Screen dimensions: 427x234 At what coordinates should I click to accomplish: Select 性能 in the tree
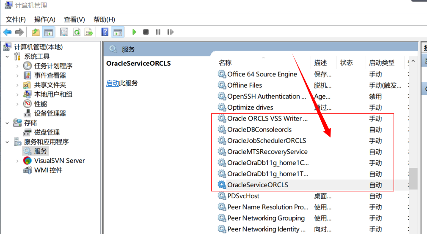pos(41,104)
